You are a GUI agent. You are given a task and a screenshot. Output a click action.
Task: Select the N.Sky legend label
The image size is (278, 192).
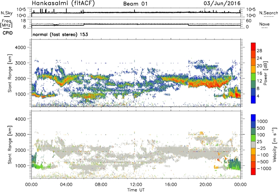pos(7,13)
